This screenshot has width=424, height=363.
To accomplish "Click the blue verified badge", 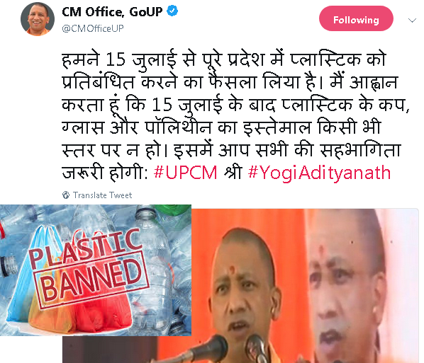I will coord(172,11).
